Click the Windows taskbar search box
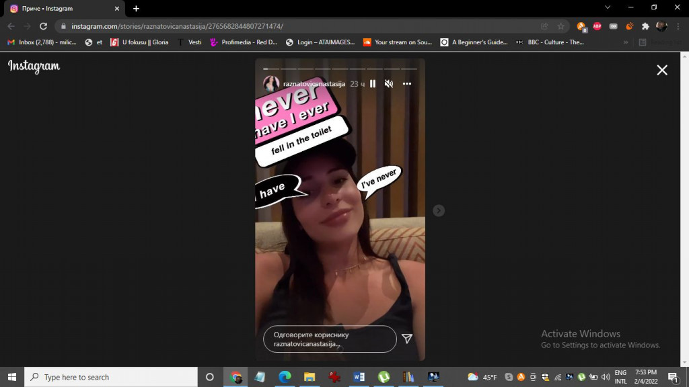This screenshot has width=689, height=387. 111,377
